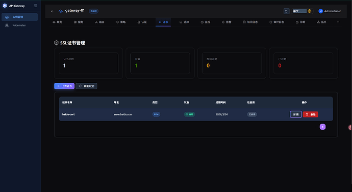Screen dimensions: 352x192
Task: Go back with the left arrow
Action: point(52,11)
